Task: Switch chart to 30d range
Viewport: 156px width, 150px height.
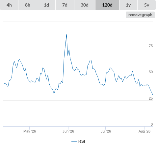Action: (85, 5)
